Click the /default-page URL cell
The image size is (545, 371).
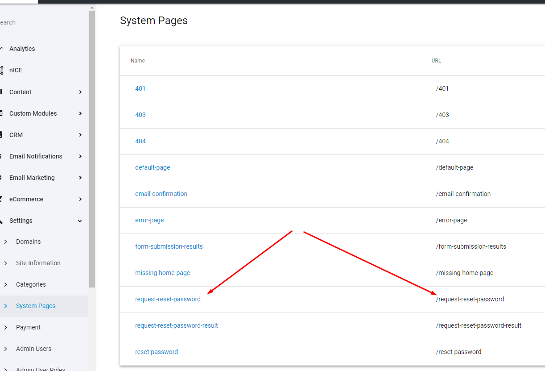(x=455, y=167)
